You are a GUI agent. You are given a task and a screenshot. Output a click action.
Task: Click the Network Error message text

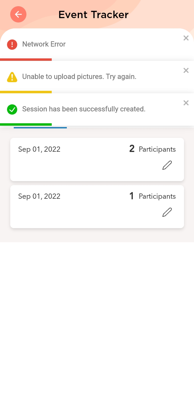tap(44, 44)
